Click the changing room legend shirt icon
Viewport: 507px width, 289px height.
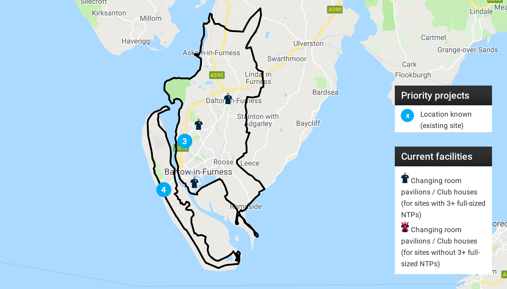405,178
